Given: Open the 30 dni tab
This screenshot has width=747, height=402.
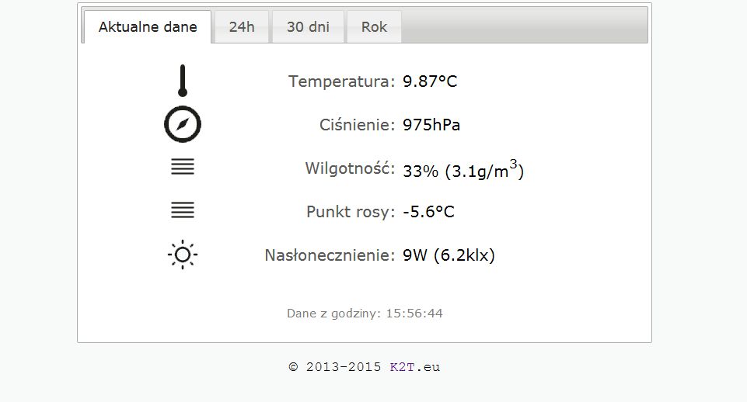Looking at the screenshot, I should 308,26.
